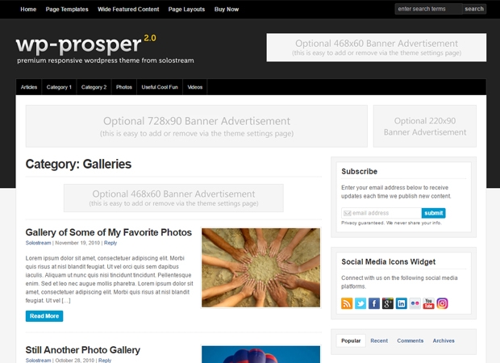Screen dimensions: 500x363
Task: Open Useful Cool Fun category
Action: click(160, 87)
